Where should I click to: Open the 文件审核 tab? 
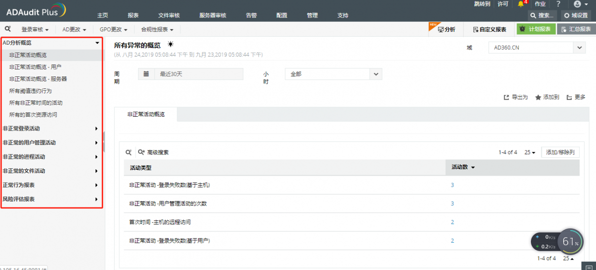(x=169, y=15)
